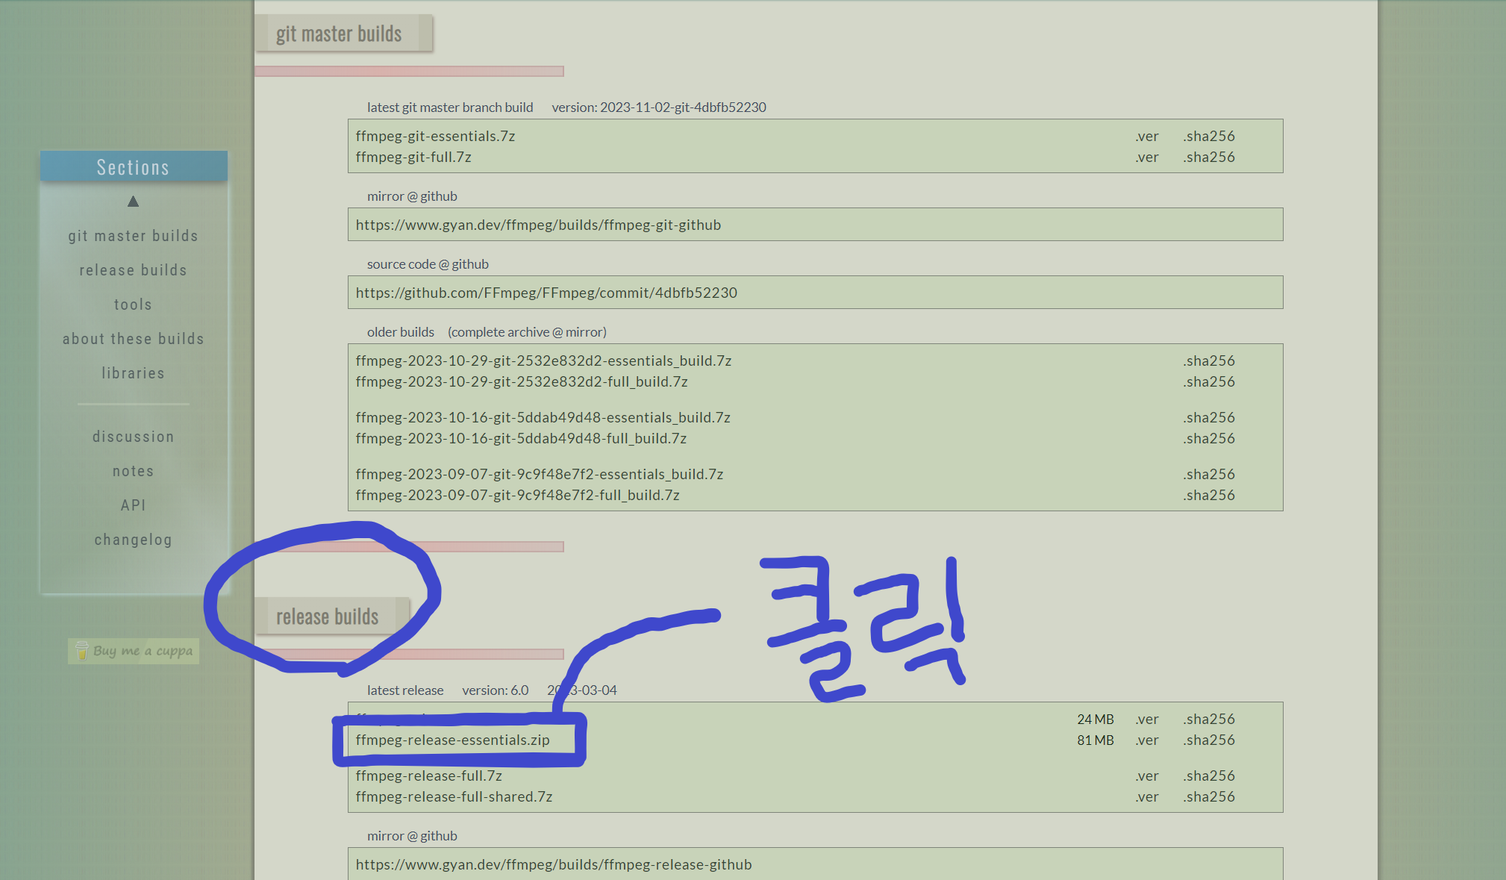The height and width of the screenshot is (880, 1506).
Task: Open .sha256 for 2023-10-29 full build
Action: 1209,381
